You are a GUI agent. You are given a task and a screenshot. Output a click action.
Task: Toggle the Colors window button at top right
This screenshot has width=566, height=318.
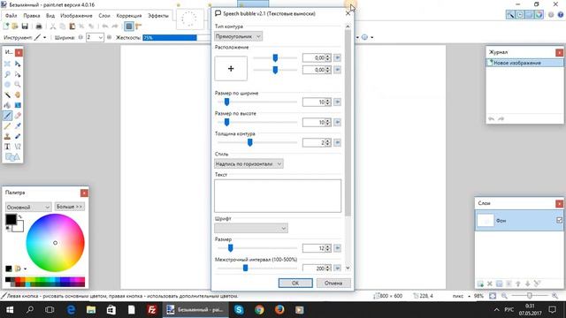point(539,15)
